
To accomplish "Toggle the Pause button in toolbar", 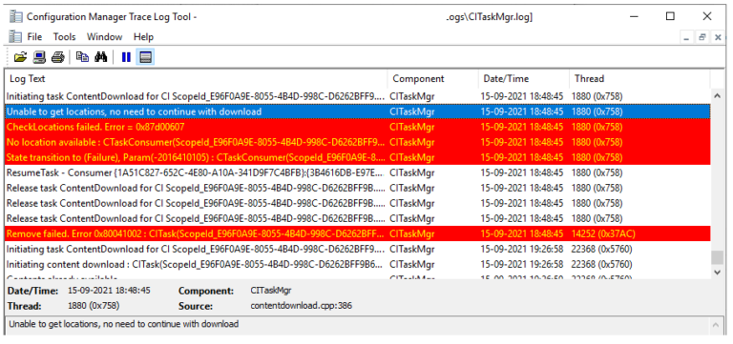I will pyautogui.click(x=126, y=57).
